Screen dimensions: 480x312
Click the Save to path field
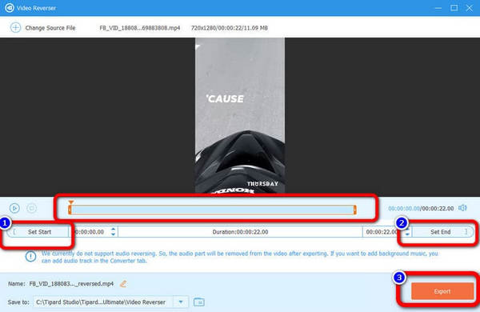[x=103, y=302]
